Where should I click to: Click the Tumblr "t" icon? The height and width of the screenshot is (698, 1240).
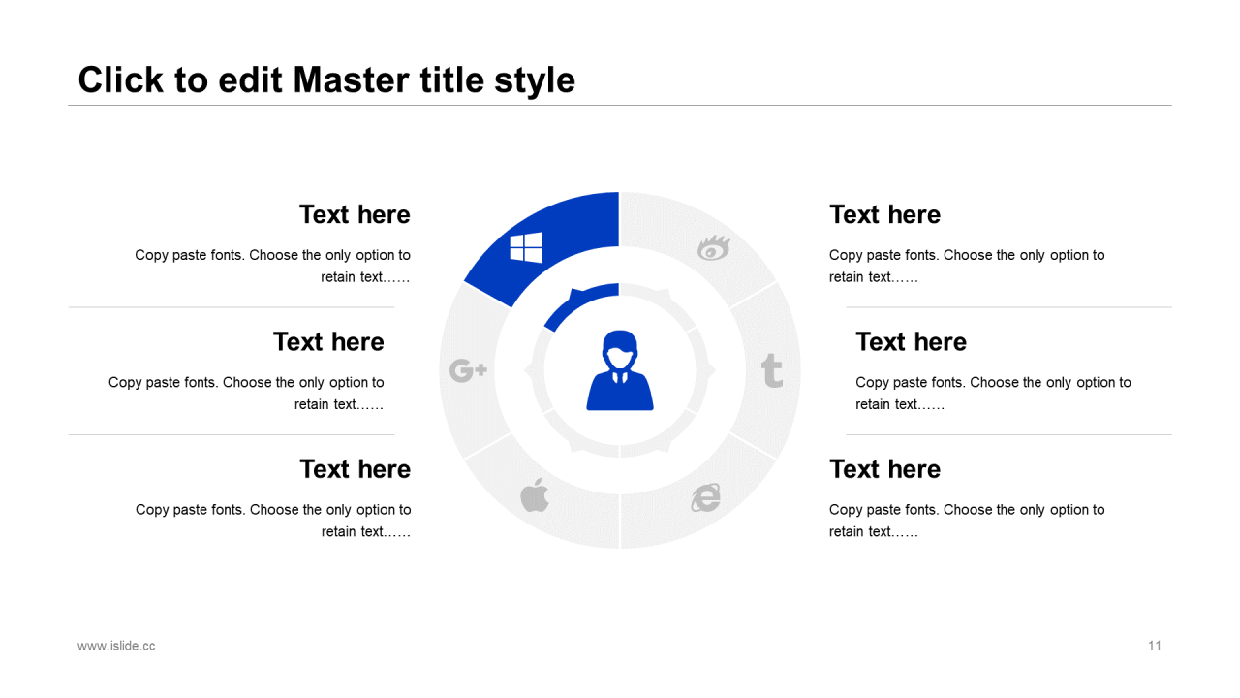(772, 370)
